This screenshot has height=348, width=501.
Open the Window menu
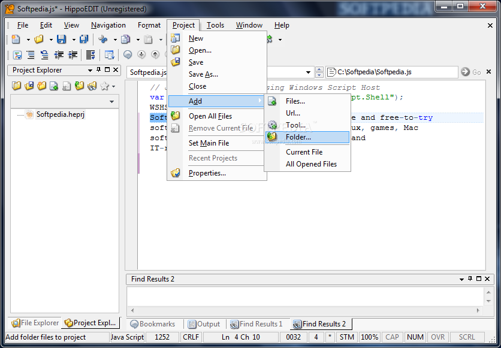[249, 25]
